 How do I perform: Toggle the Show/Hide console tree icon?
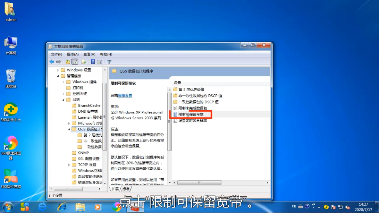(75, 62)
